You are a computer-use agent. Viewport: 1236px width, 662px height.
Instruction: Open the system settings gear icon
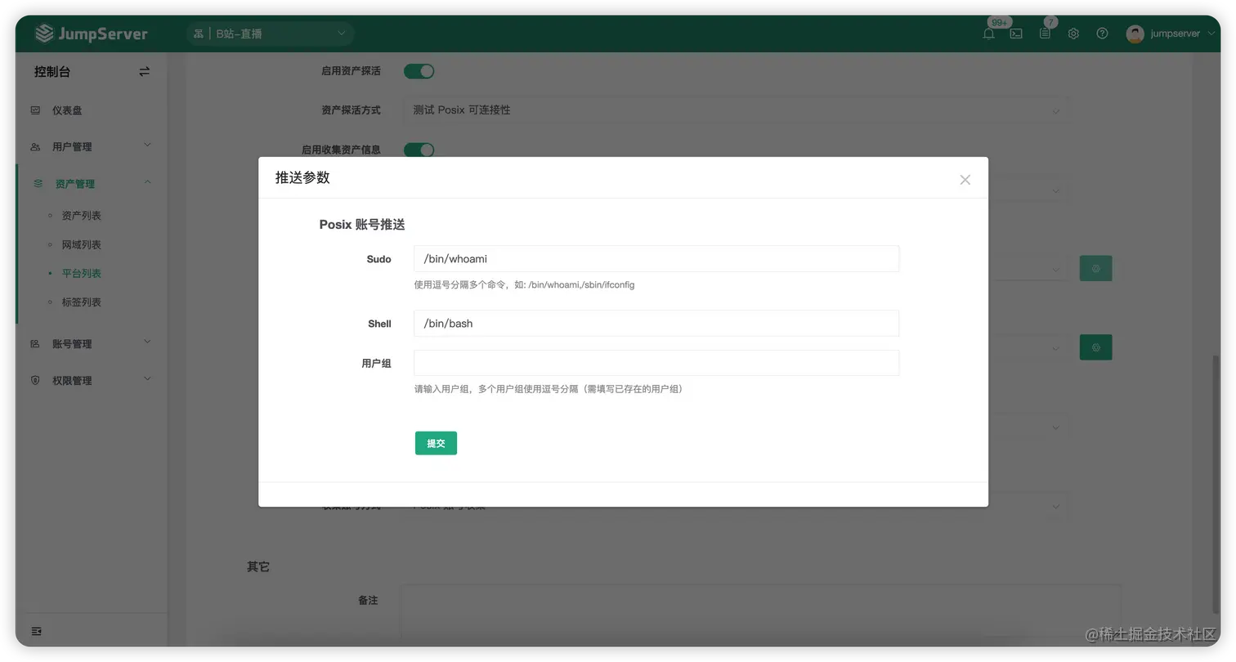point(1073,34)
